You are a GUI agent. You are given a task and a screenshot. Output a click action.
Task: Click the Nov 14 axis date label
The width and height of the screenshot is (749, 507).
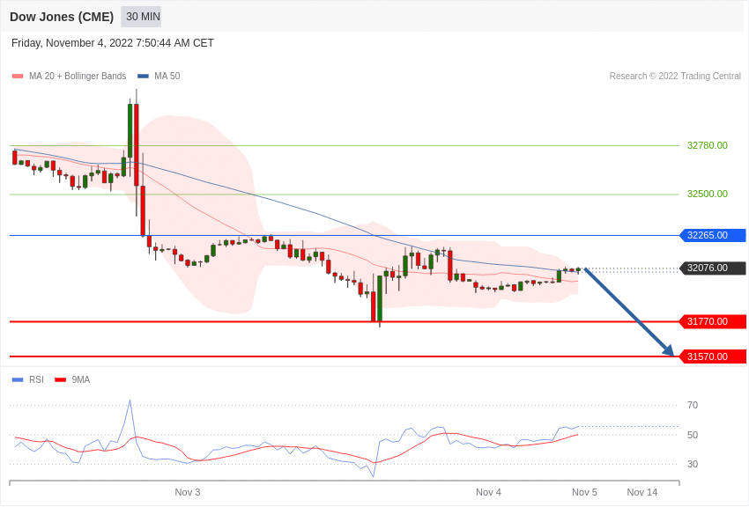(642, 492)
